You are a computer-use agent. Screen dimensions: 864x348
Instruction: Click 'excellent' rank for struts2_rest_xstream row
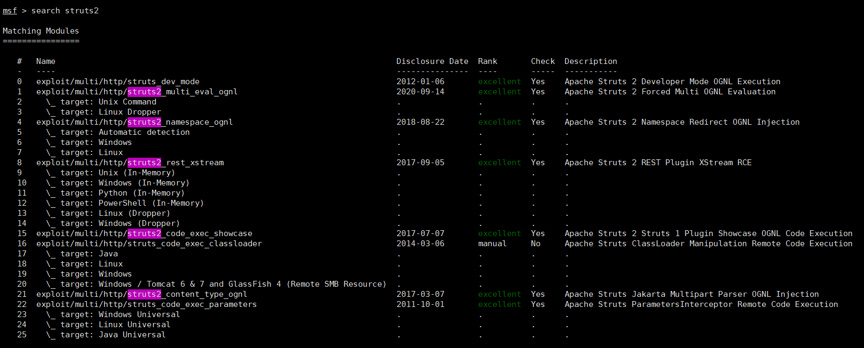[500, 163]
